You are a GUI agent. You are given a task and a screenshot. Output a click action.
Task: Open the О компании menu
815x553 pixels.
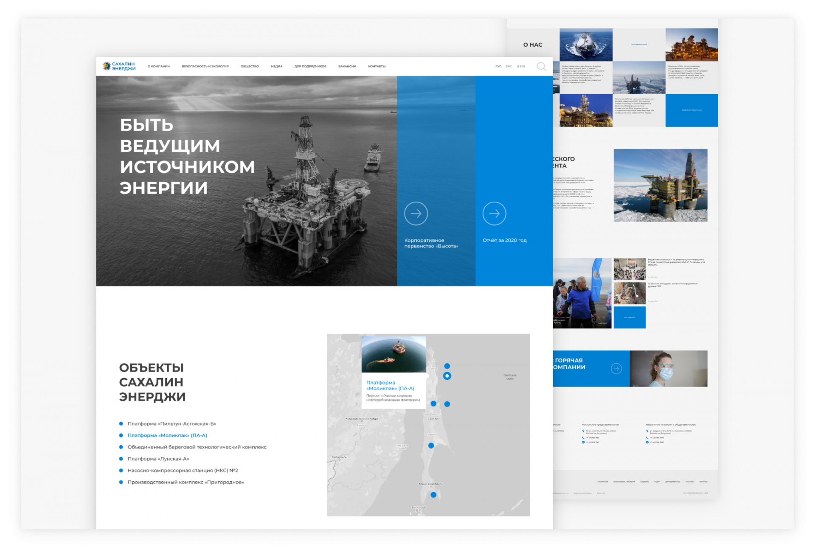(159, 66)
